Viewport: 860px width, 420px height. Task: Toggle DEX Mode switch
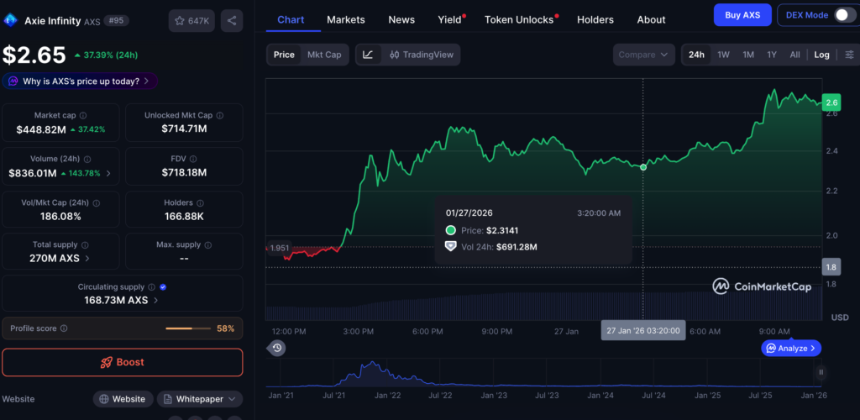842,15
